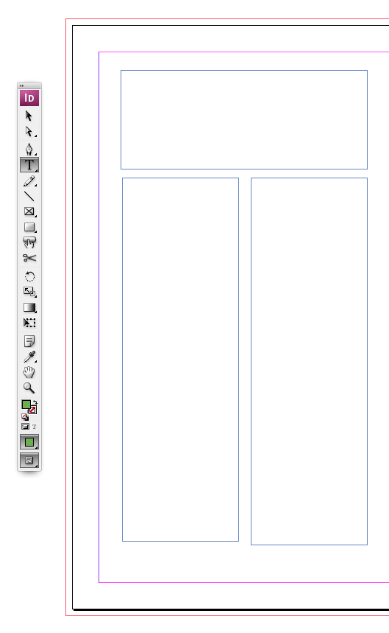Select the Hand tool

pyautogui.click(x=29, y=372)
